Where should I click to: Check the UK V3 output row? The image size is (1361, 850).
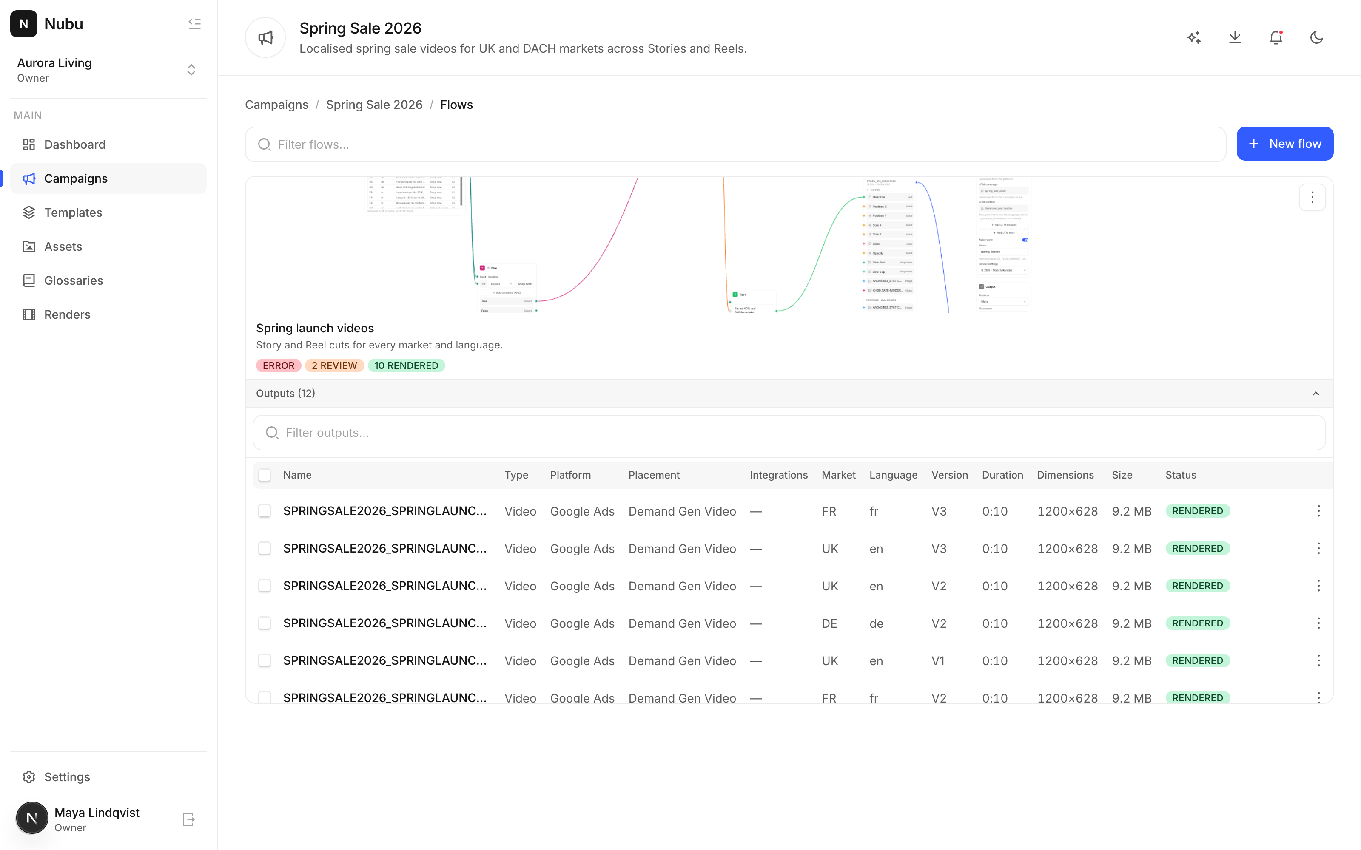tap(264, 549)
